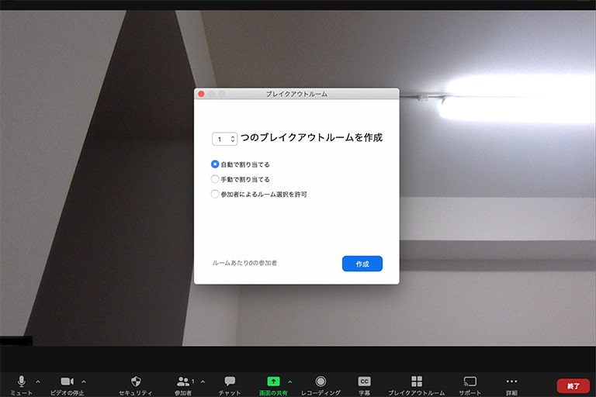Click the Breakout Rooms dialog title bar

pyautogui.click(x=296, y=94)
